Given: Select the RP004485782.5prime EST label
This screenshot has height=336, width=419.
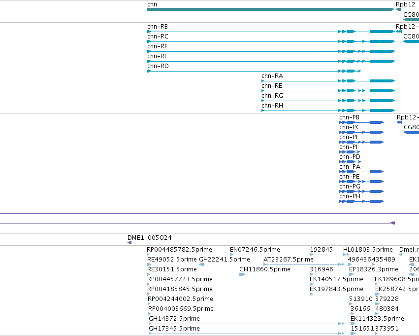Looking at the screenshot, I should pyautogui.click(x=179, y=250).
